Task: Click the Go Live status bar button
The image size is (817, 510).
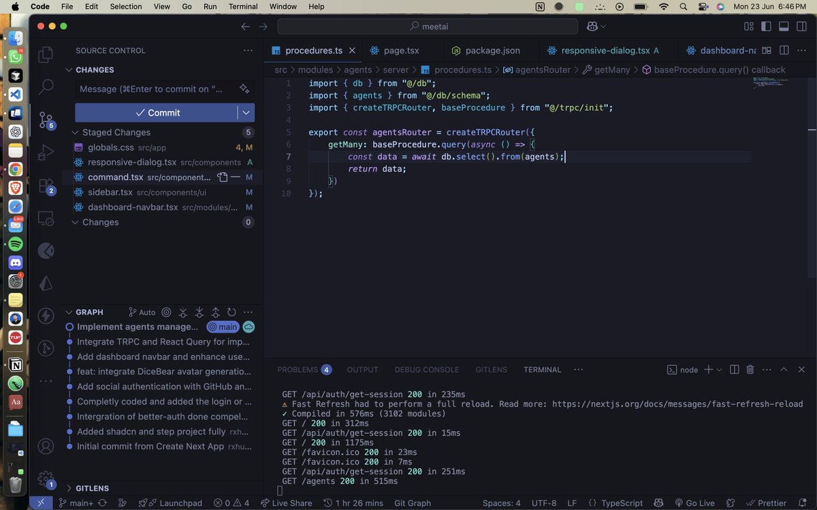Action: click(x=694, y=503)
